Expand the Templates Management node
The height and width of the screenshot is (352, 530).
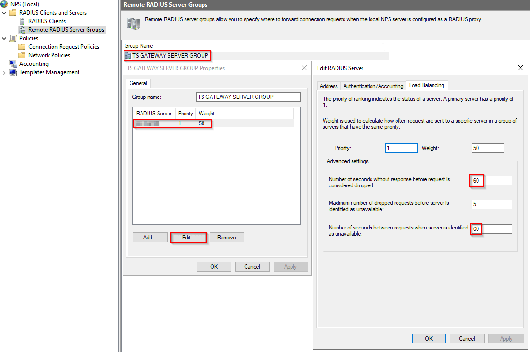(x=4, y=72)
